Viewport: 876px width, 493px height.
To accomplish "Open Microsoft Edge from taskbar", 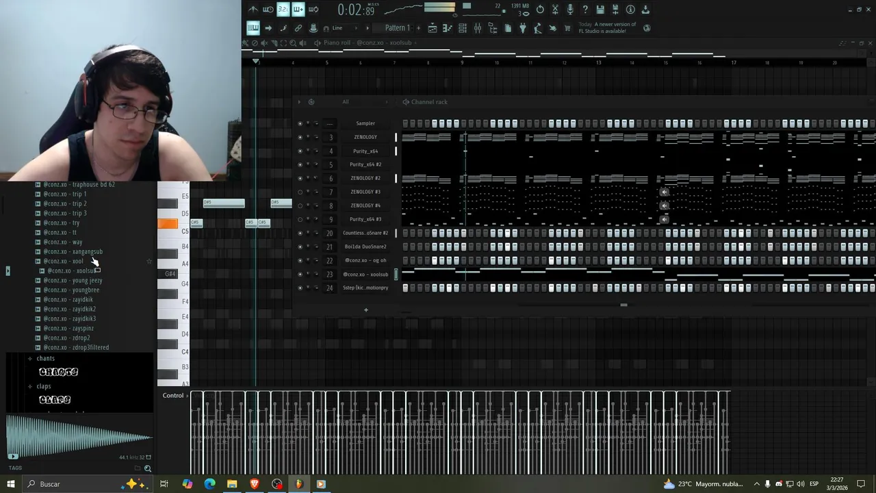I will pos(209,484).
